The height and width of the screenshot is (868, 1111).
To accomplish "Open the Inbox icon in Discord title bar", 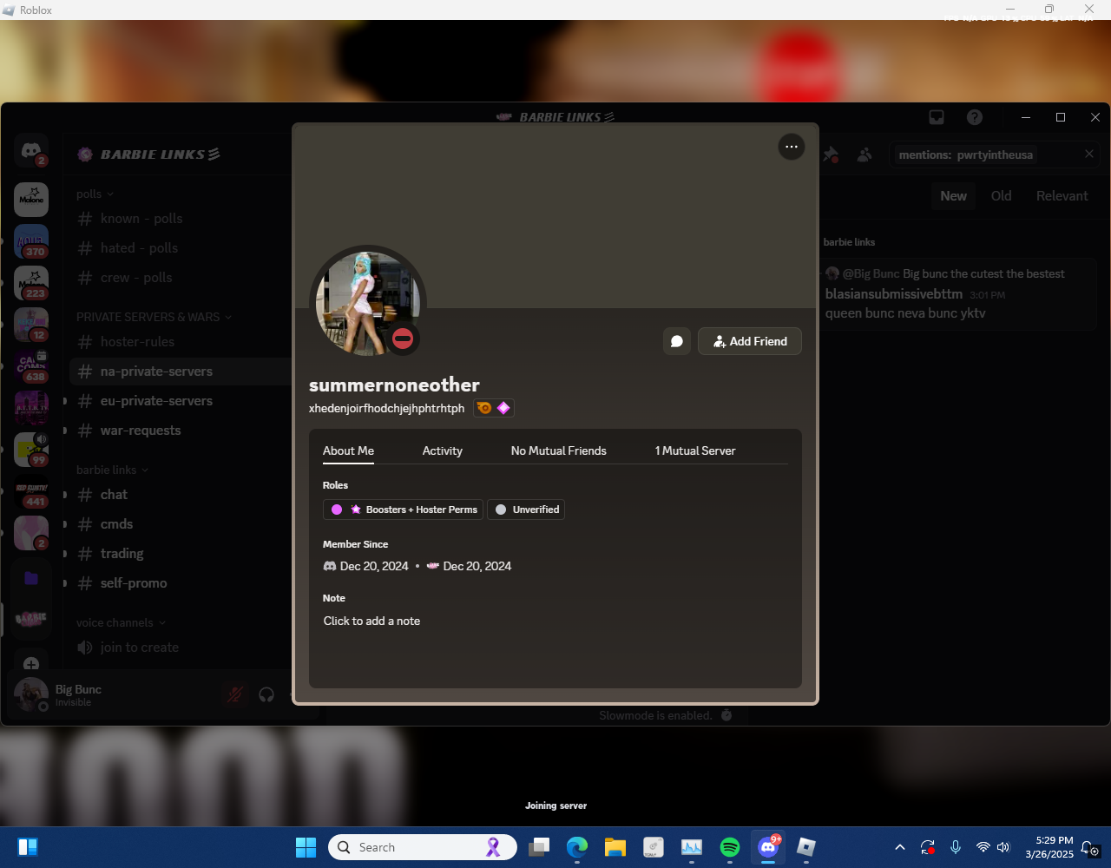I will click(x=937, y=117).
